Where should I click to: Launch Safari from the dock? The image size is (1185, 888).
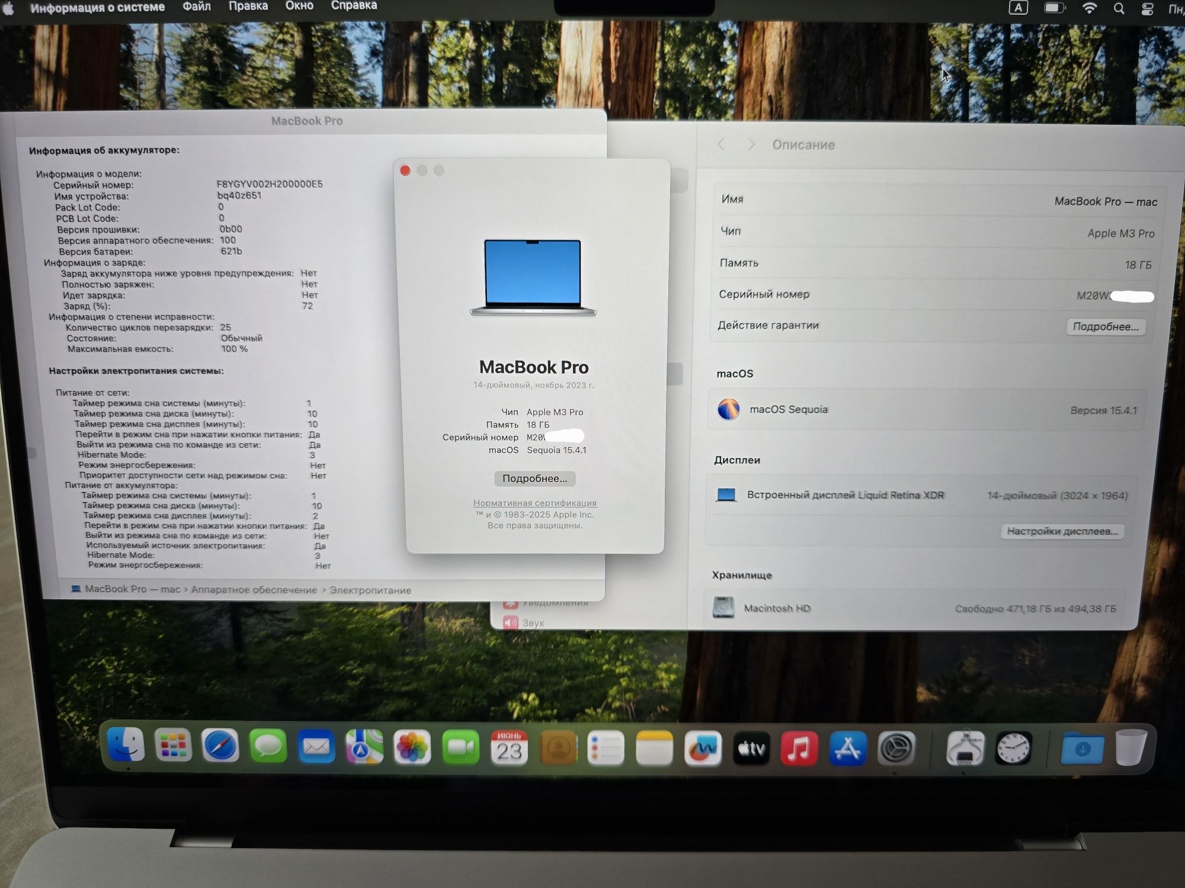coord(220,745)
